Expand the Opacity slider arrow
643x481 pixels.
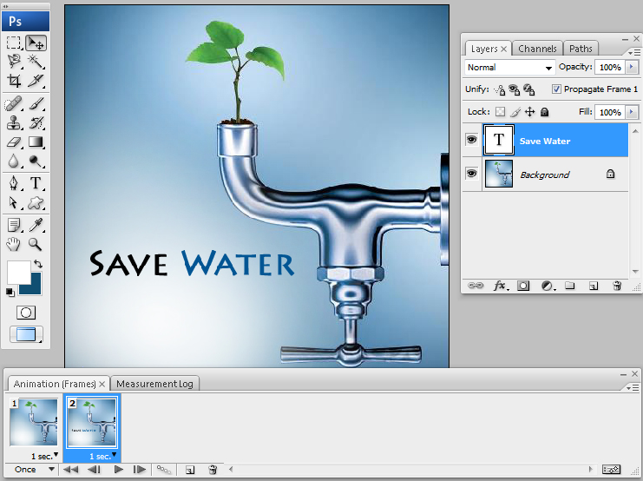(630, 68)
